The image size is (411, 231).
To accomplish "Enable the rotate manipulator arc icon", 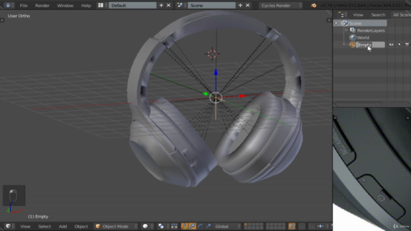I will coord(200,227).
